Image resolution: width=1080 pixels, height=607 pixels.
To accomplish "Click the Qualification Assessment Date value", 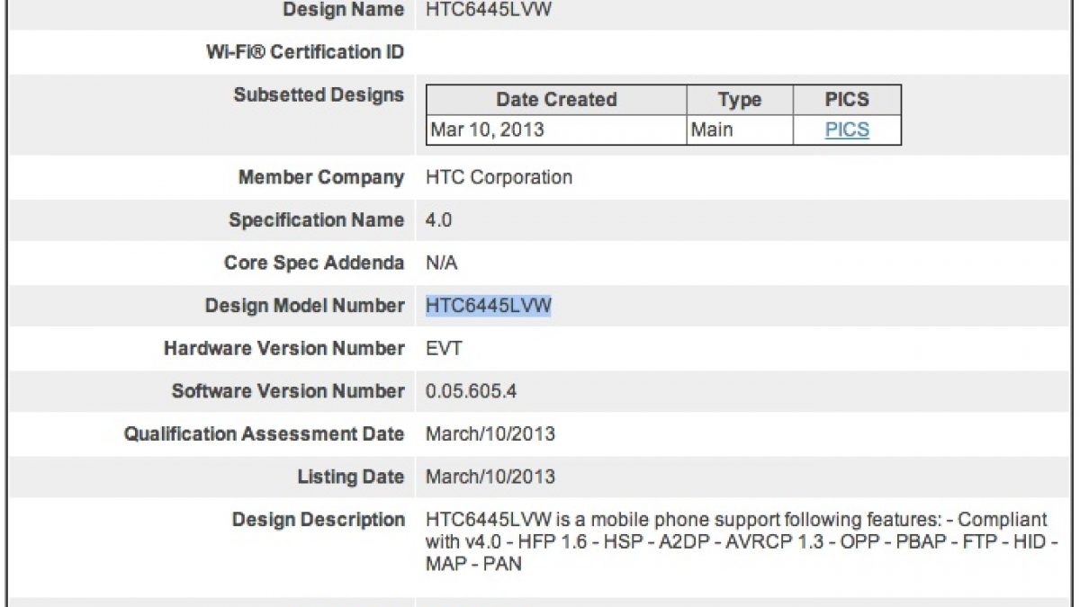I will tap(490, 434).
